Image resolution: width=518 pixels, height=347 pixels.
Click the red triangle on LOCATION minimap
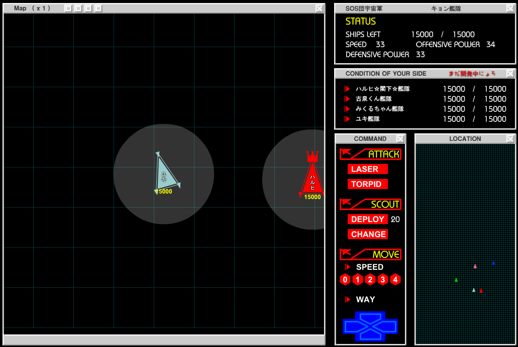tap(481, 291)
